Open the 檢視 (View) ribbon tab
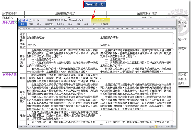The image size is (191, 132). tap(86, 24)
